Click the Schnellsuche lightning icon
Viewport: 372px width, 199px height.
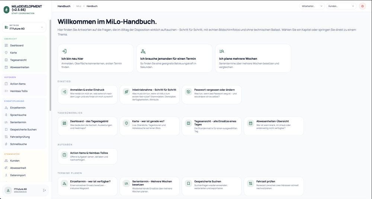click(x=6, y=144)
